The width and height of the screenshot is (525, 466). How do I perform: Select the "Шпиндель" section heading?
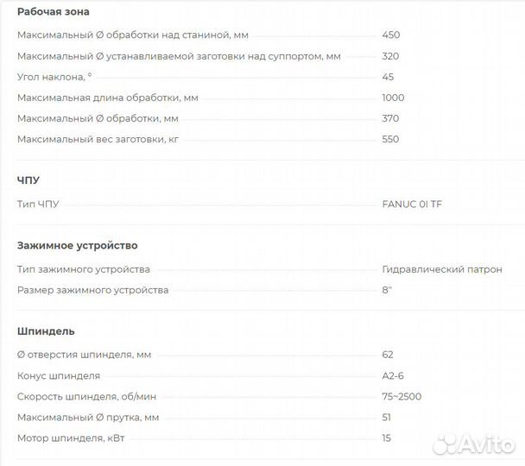tap(46, 331)
